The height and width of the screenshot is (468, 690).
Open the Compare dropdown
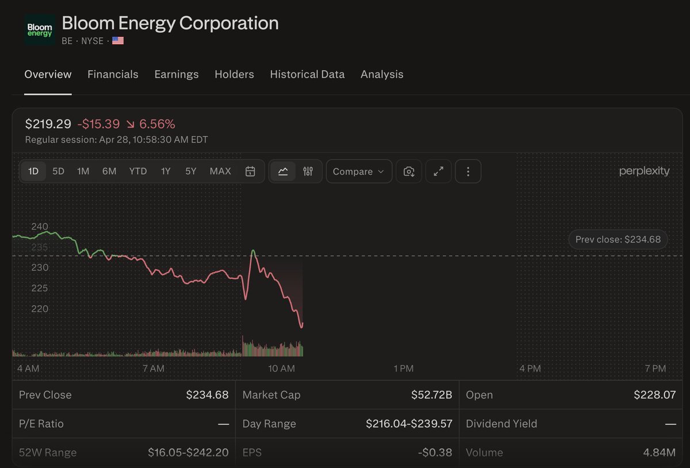click(x=359, y=171)
